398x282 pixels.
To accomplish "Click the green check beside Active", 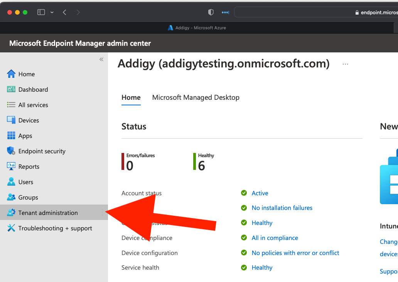I will (244, 193).
